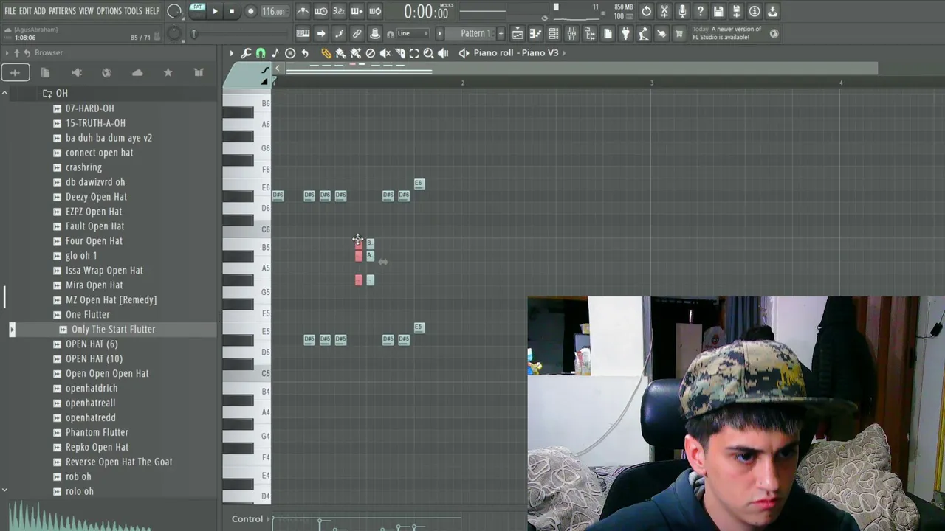945x531 pixels.
Task: Select the Playback scrub speaker tool
Action: tap(443, 53)
